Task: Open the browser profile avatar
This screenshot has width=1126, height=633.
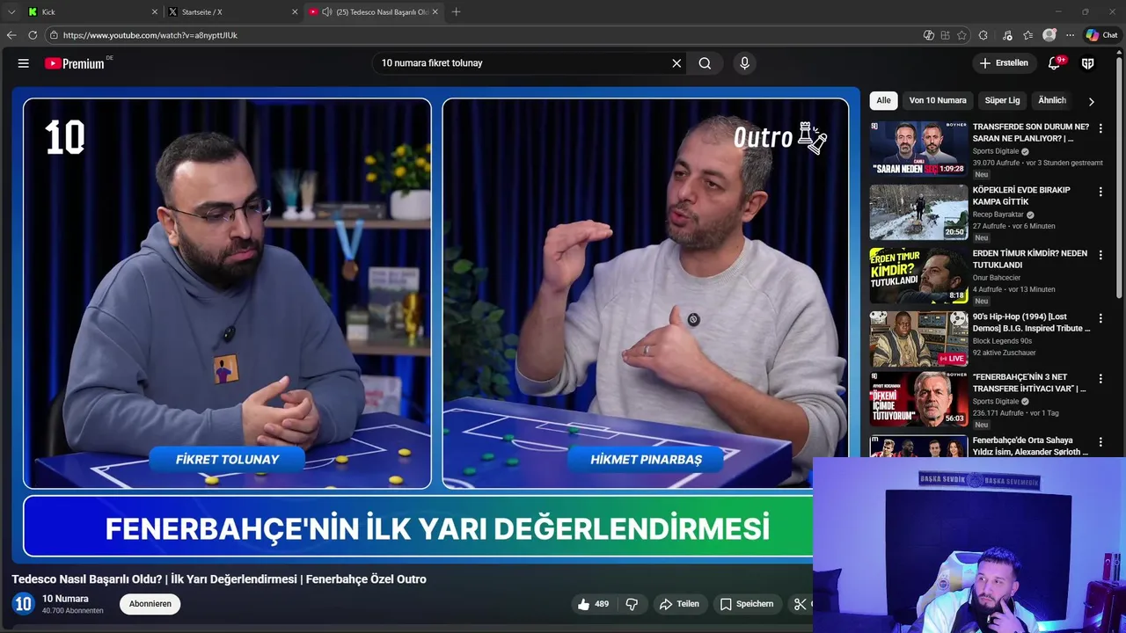Action: (1049, 35)
